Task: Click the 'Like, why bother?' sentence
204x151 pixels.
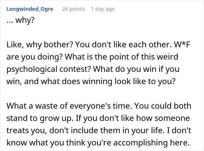Action: pos(40,45)
